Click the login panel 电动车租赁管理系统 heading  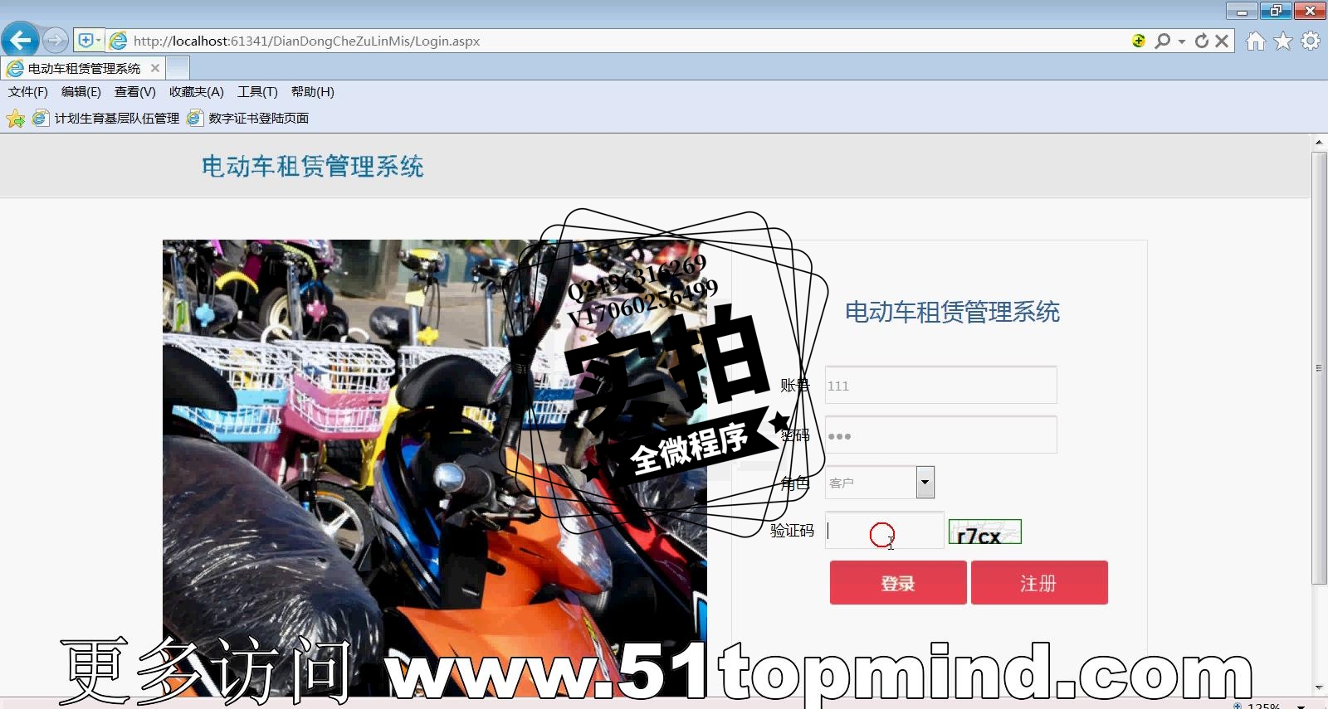pos(952,313)
